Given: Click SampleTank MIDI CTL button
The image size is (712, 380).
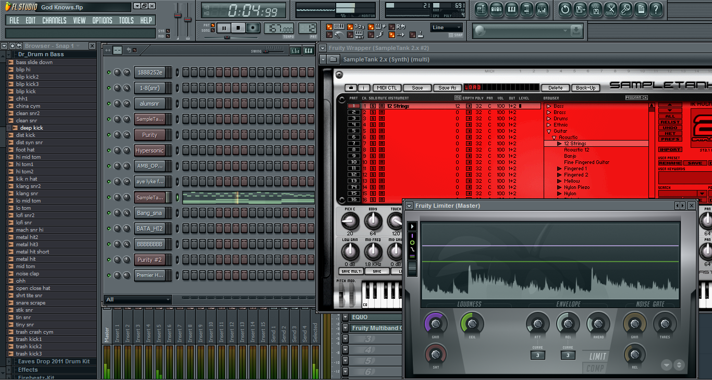Looking at the screenshot, I should 387,87.
